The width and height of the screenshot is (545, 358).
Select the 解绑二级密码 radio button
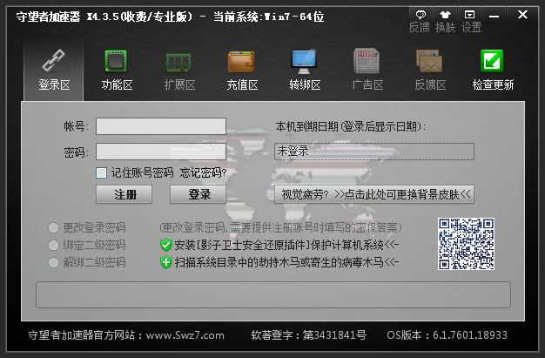53,262
